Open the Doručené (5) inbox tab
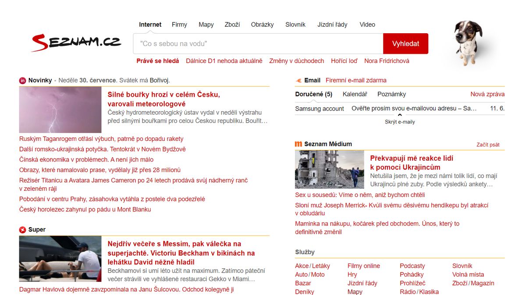526x295 pixels. (314, 94)
